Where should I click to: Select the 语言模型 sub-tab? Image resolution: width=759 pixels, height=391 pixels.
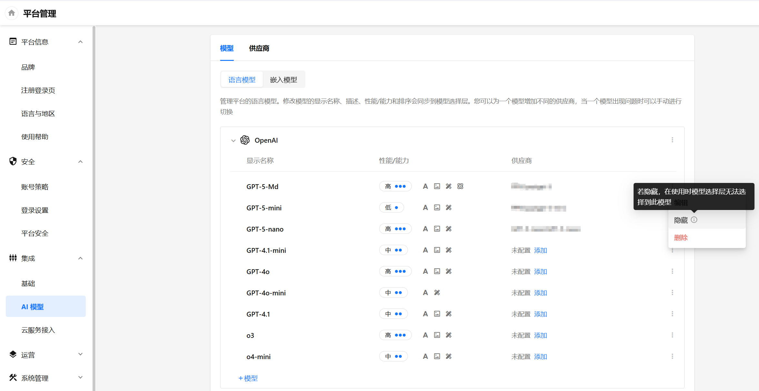[242, 80]
